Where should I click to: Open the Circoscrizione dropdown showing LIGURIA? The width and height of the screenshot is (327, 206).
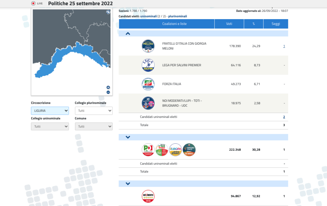[50, 111]
